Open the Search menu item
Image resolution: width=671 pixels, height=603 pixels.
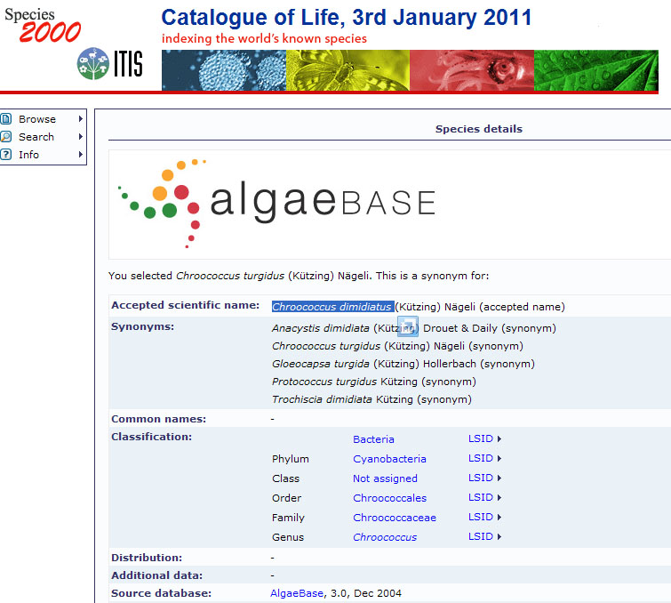36,137
